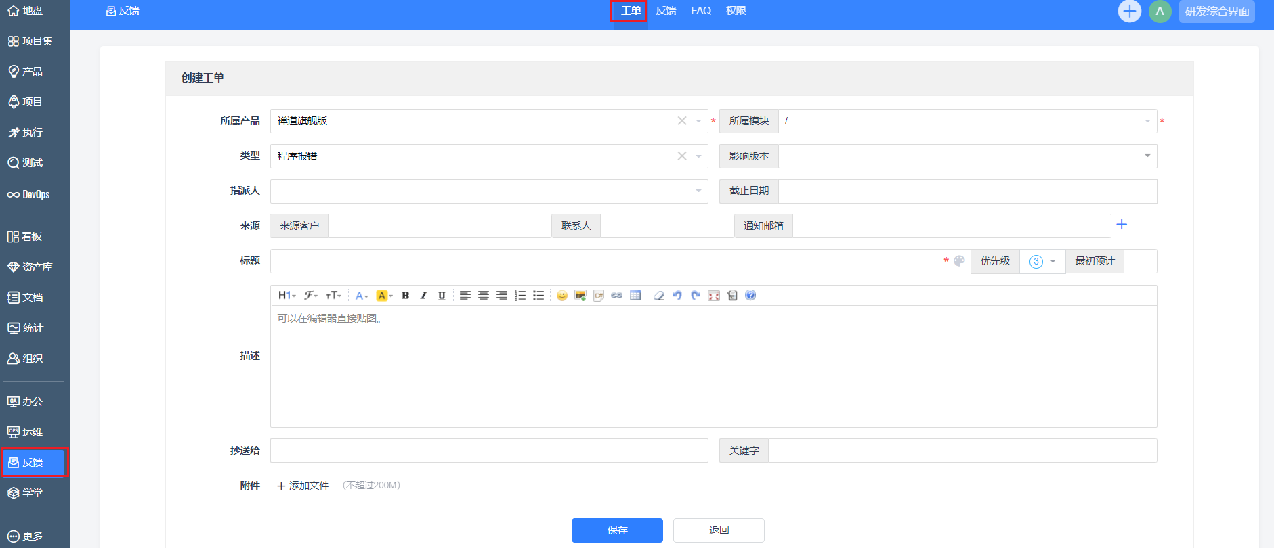Click the 标题 input field
The height and width of the screenshot is (548, 1274).
pyautogui.click(x=606, y=261)
